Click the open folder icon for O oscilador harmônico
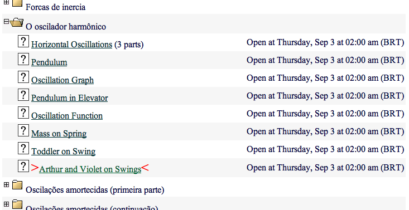This screenshot has width=409, height=210. [17, 23]
